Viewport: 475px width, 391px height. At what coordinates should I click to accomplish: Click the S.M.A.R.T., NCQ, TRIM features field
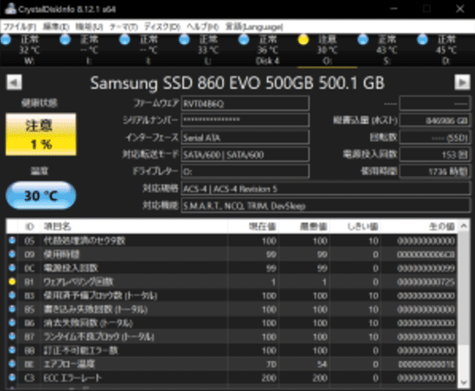click(325, 206)
